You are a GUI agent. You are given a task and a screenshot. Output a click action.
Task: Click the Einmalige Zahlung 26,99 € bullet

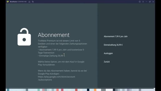click(x=51, y=56)
